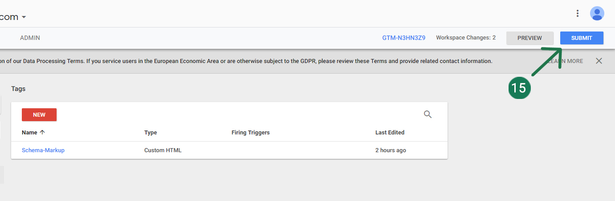This screenshot has width=615, height=201.
Task: Click the Data Processing Terms banner text
Action: click(x=245, y=61)
